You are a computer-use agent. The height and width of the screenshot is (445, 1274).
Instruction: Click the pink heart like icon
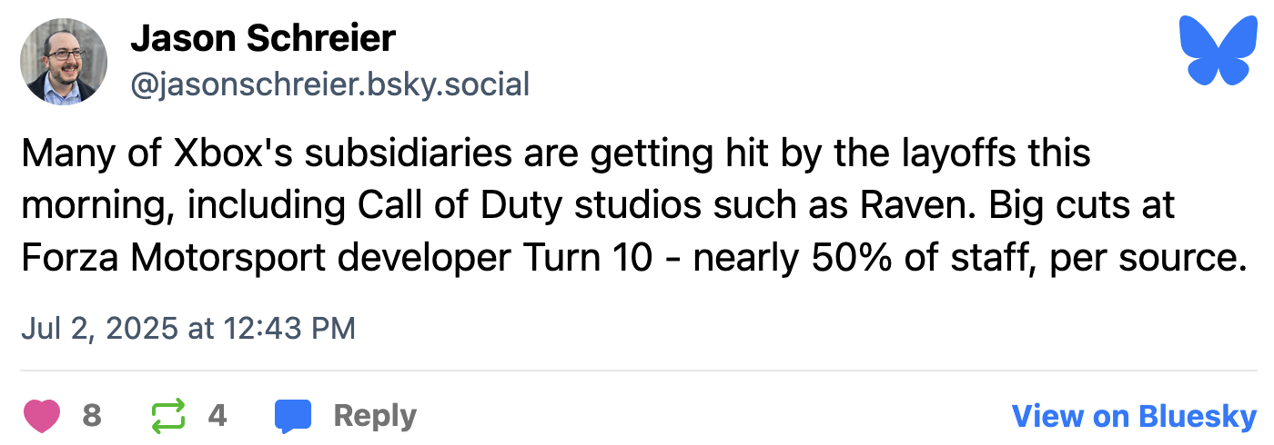tap(41, 416)
